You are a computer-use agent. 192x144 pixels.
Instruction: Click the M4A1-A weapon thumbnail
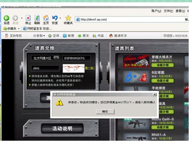pos(136,137)
